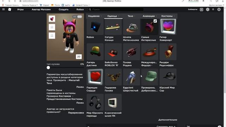Screen dimensions: 226x127
Task: Toggle the R6/R15 avatar switch
Action: coord(77,17)
